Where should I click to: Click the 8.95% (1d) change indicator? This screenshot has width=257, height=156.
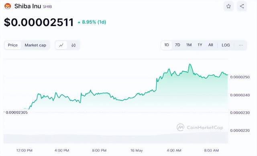92,22
